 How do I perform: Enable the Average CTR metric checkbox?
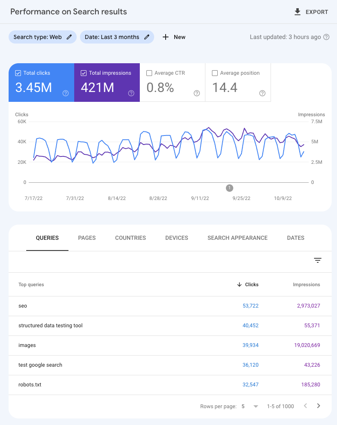pyautogui.click(x=149, y=73)
